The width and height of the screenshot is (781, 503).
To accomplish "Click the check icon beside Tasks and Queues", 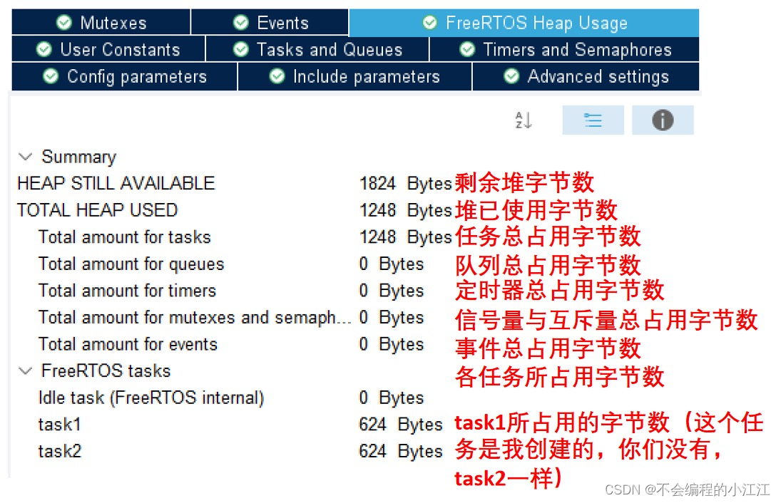I will [241, 49].
